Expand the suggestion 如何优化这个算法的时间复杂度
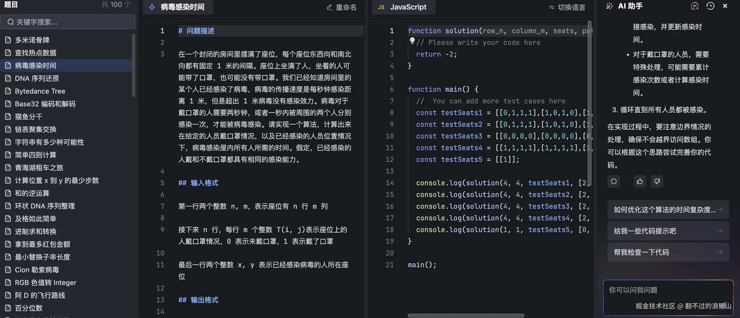Viewport: 740px width, 318px height. [x=668, y=210]
